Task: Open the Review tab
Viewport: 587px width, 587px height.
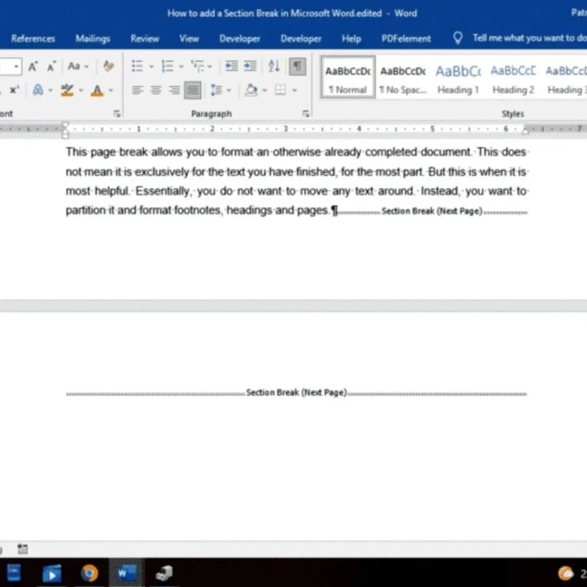Action: tap(145, 39)
